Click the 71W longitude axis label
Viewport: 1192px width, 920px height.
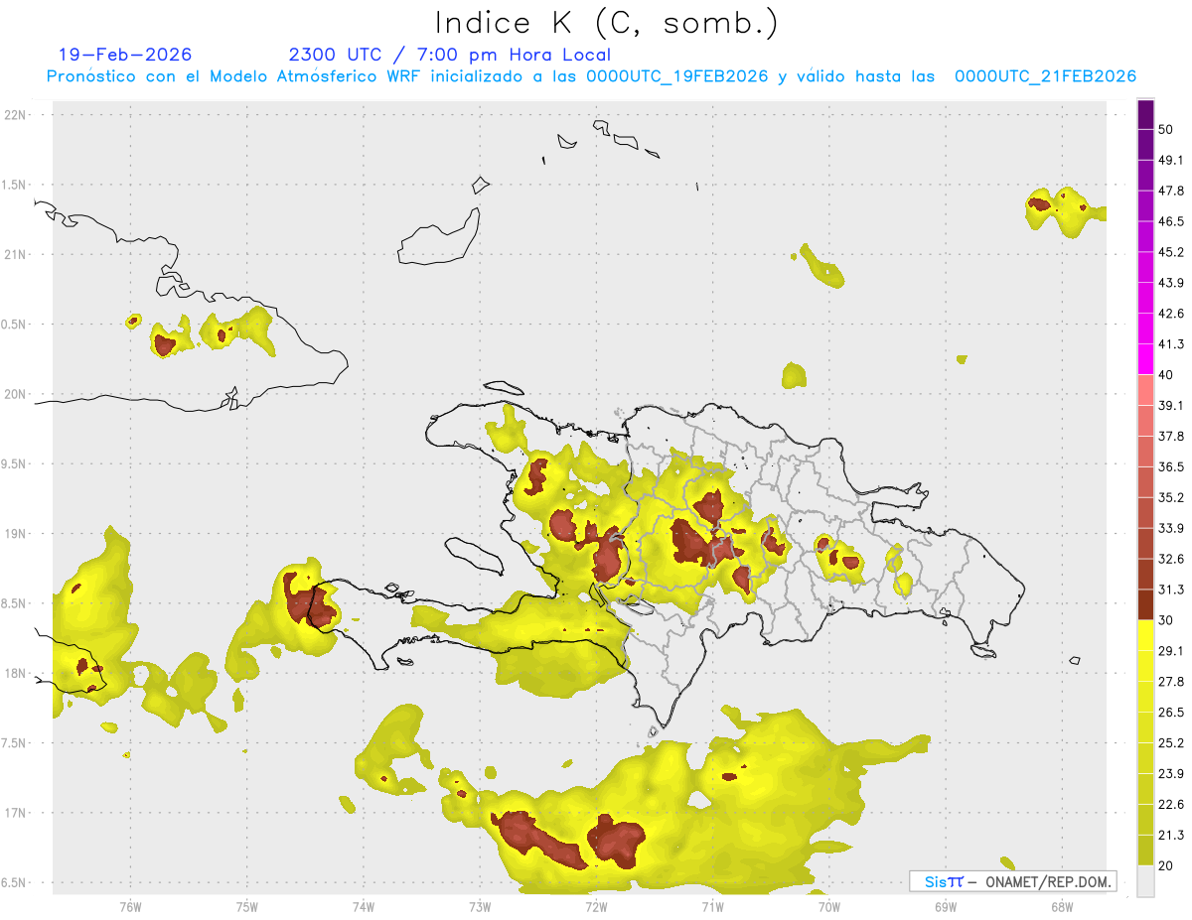(712, 906)
